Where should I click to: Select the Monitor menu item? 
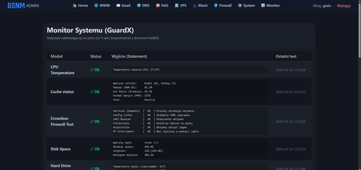click(270, 6)
